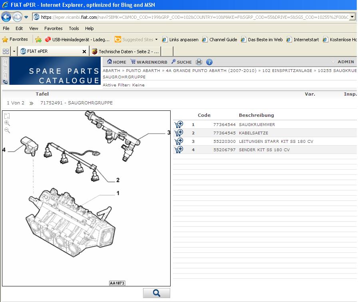This screenshot has height=302, width=358.
Task: Open the Quick Tabs list arrow
Action: (x=14, y=51)
